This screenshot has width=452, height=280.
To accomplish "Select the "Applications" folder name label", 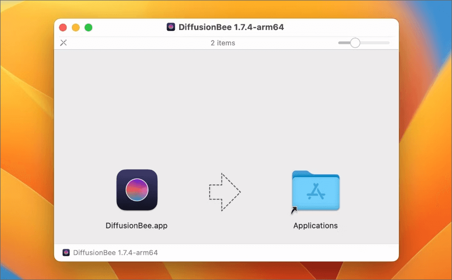I will point(316,225).
